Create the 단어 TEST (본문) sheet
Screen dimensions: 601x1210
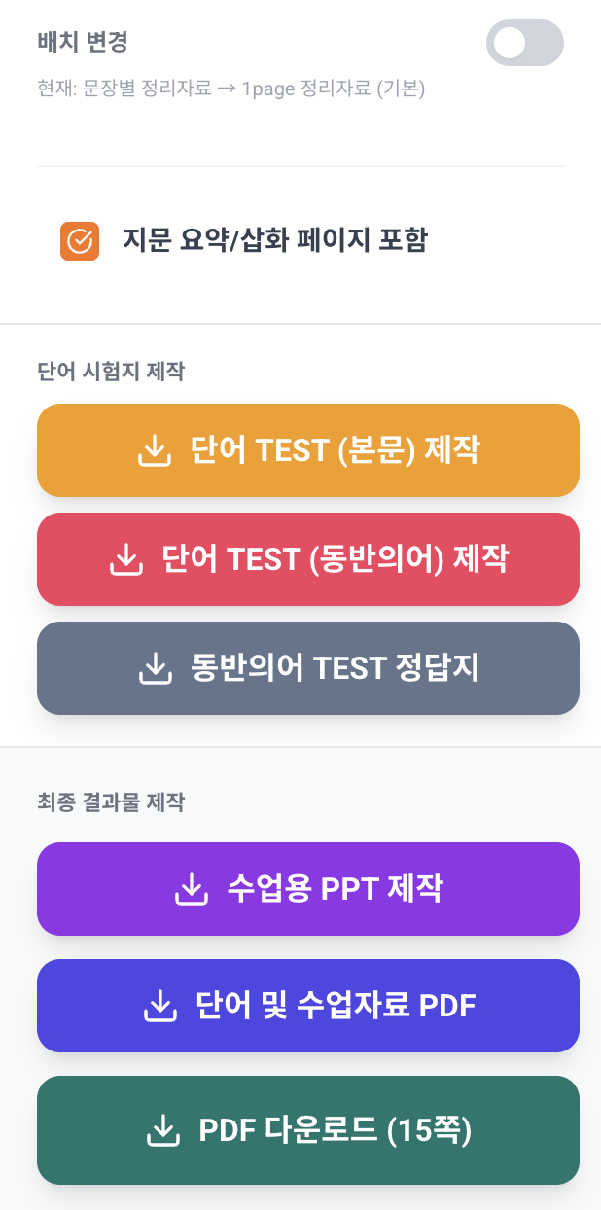[308, 450]
